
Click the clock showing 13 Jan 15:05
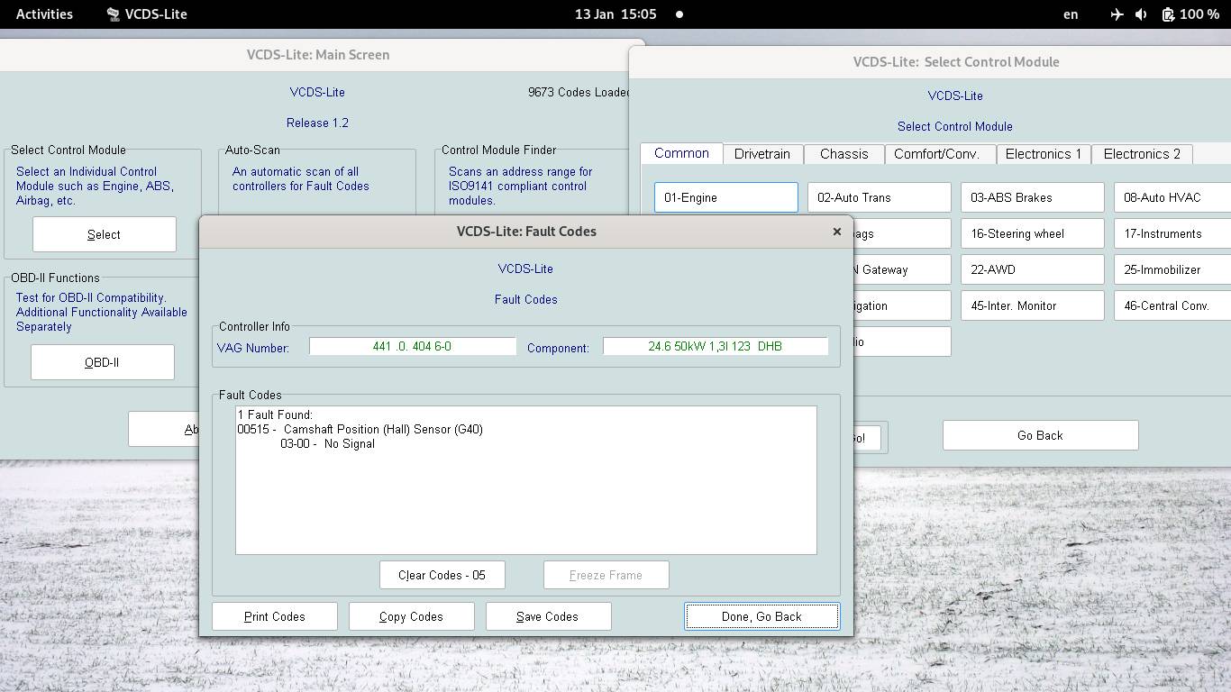[615, 14]
